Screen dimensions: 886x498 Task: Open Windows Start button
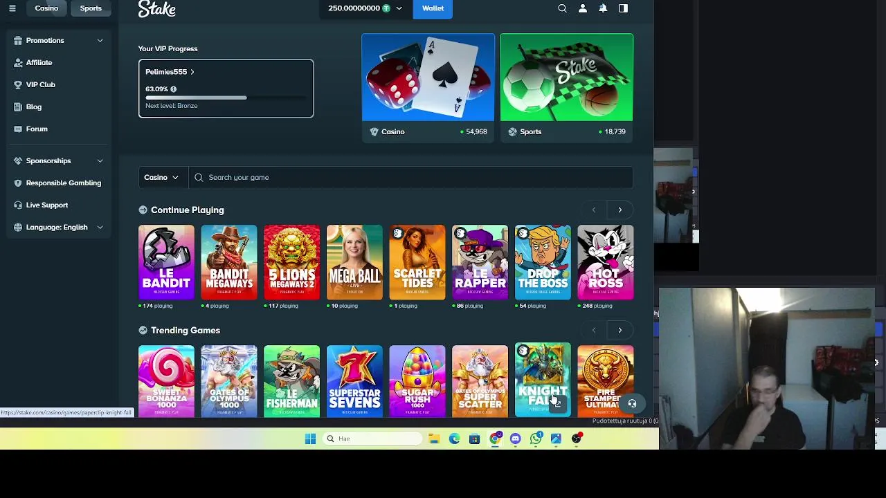pos(310,439)
